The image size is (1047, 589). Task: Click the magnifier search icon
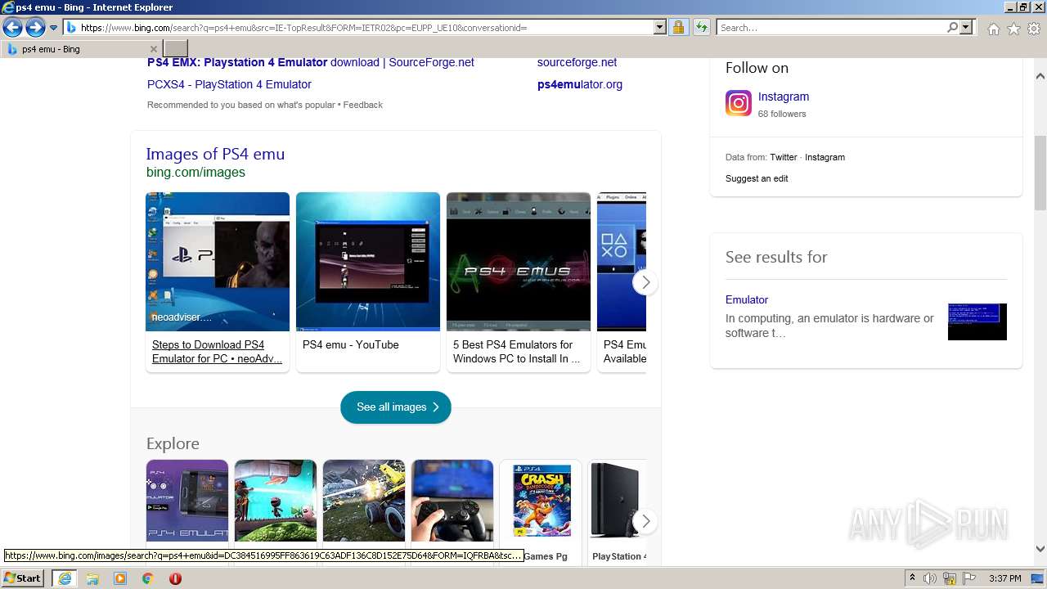point(952,28)
